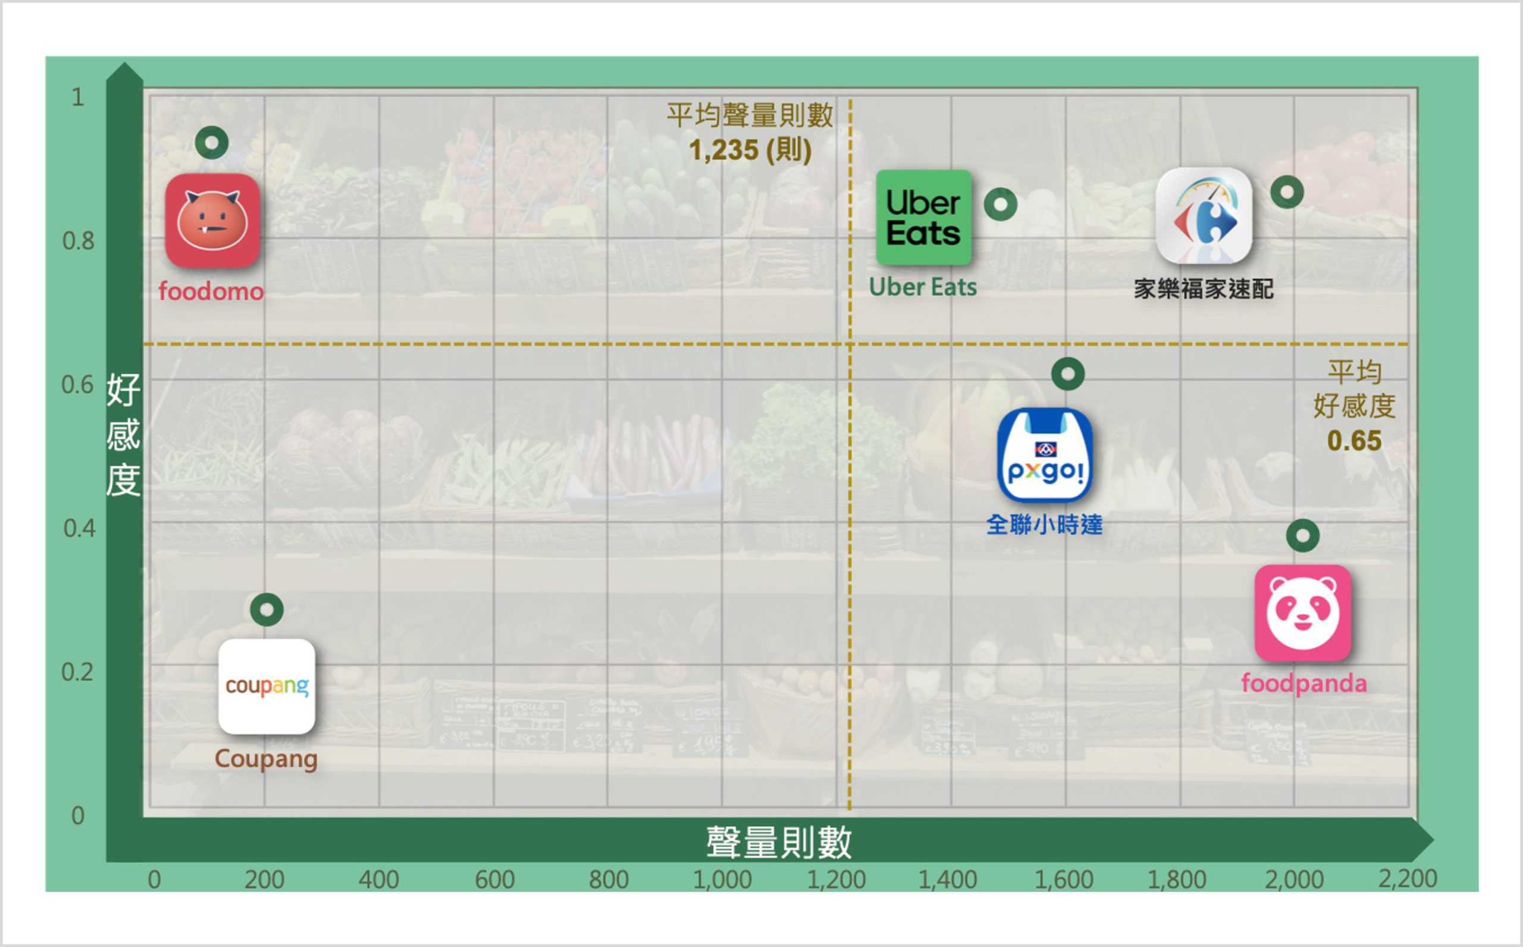This screenshot has width=1523, height=947.
Task: Click the x-axis tick label '1,000'
Action: click(x=722, y=880)
